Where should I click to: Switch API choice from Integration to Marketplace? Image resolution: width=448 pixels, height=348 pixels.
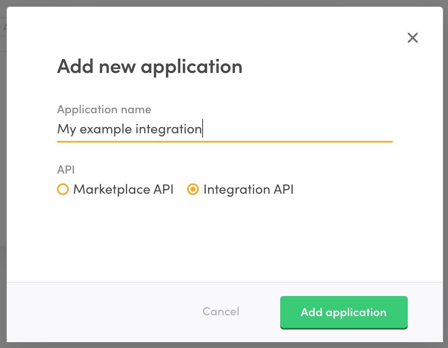[x=63, y=190]
